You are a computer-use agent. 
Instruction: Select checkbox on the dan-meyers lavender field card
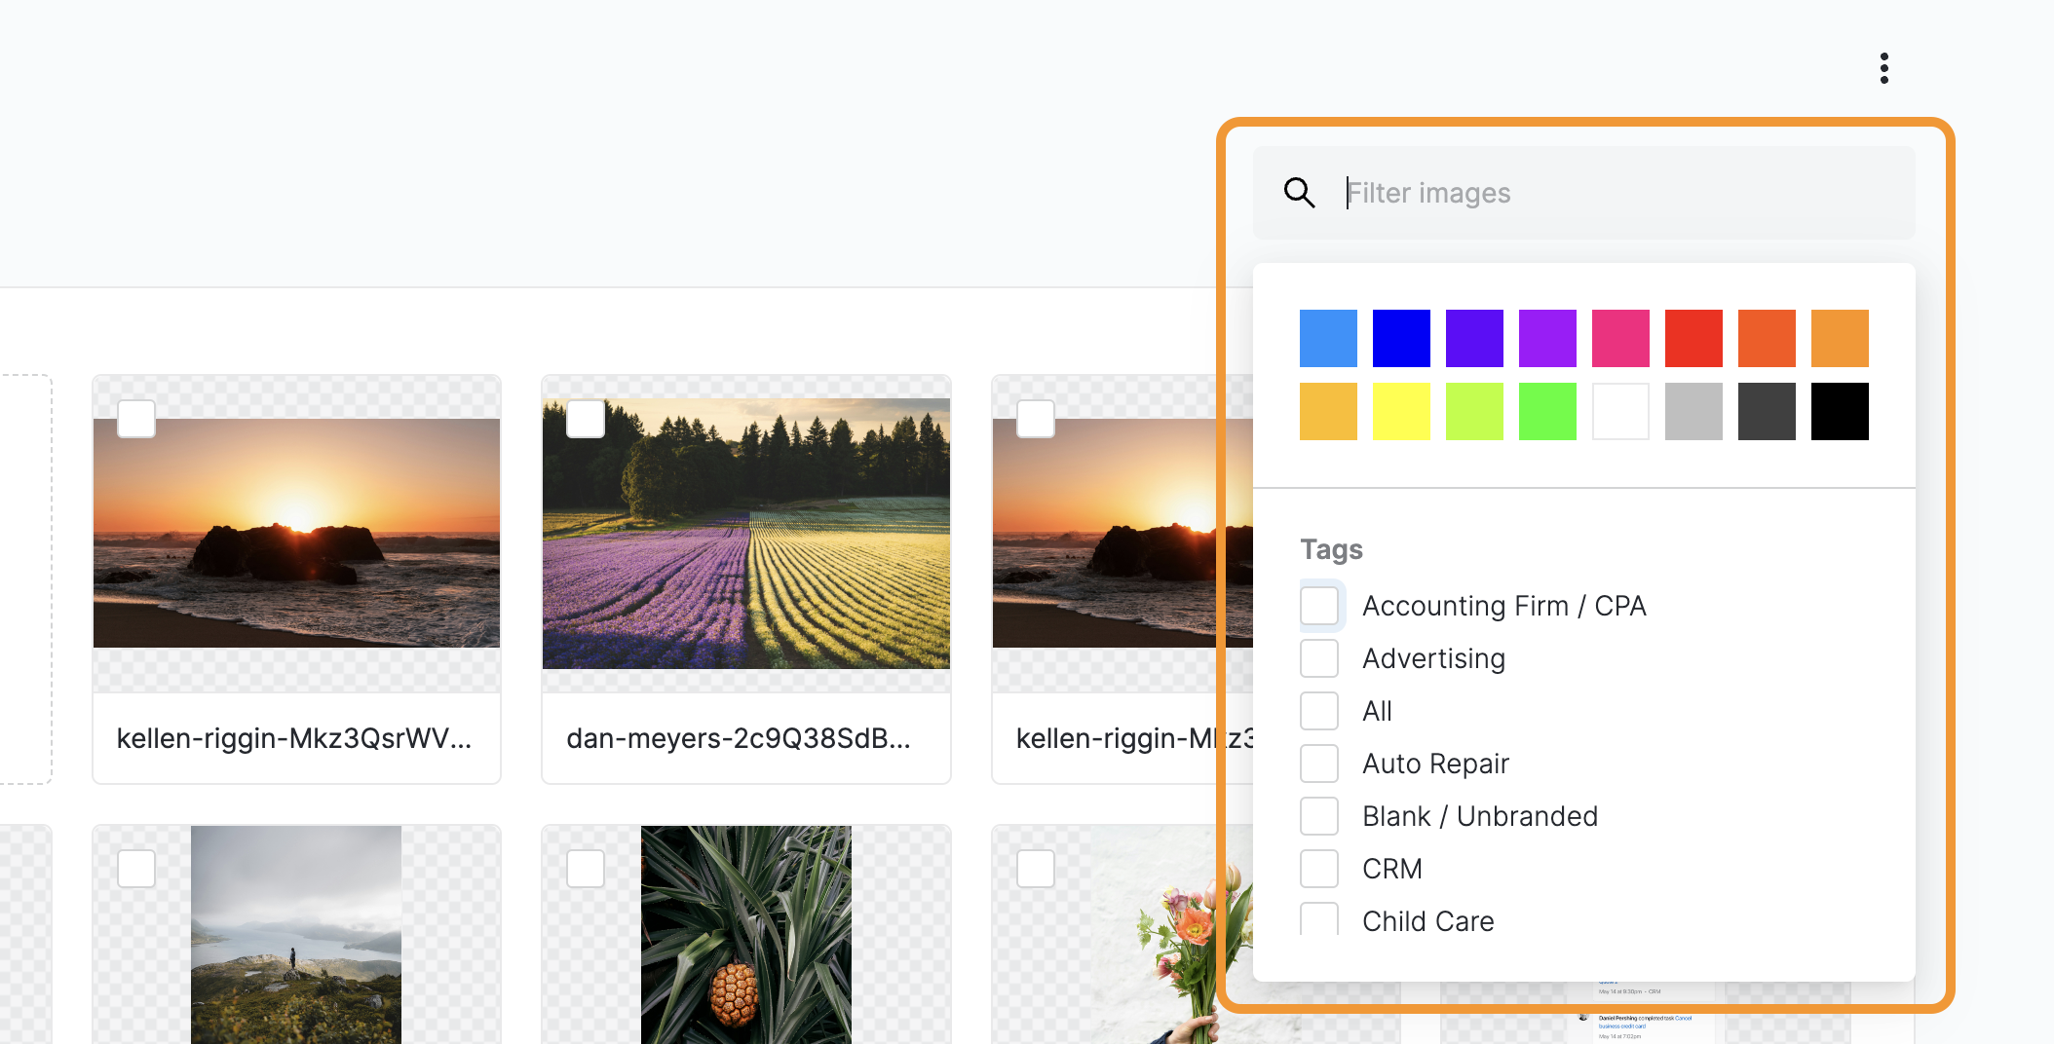tap(586, 419)
